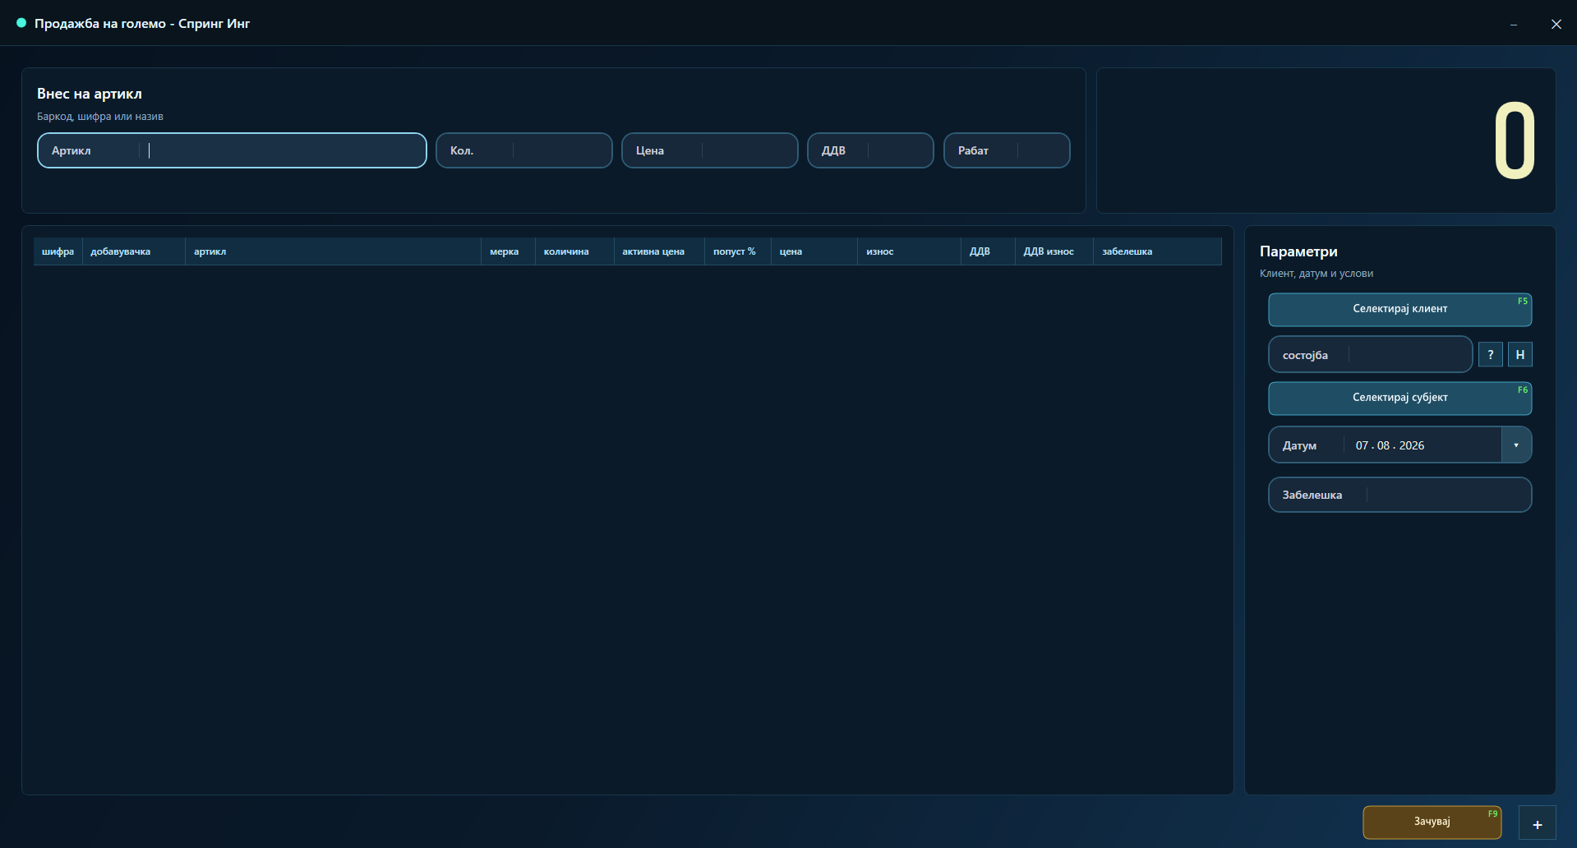Click the состојба field
Viewport: 1577px width, 848px height.
pyautogui.click(x=1370, y=355)
